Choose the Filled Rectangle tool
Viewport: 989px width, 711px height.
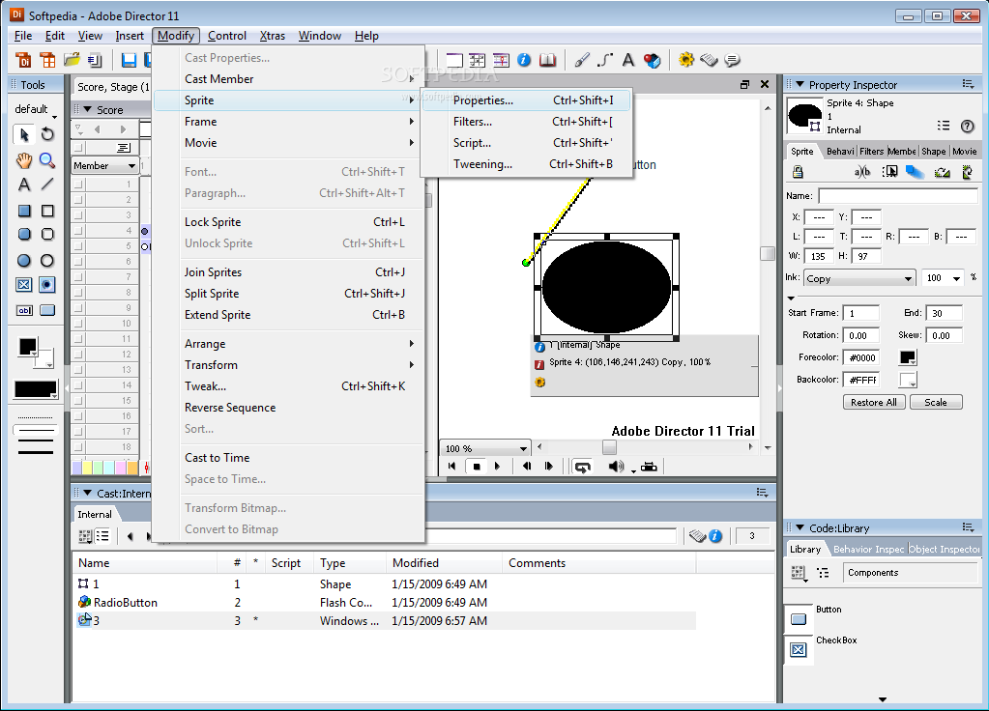click(x=24, y=211)
